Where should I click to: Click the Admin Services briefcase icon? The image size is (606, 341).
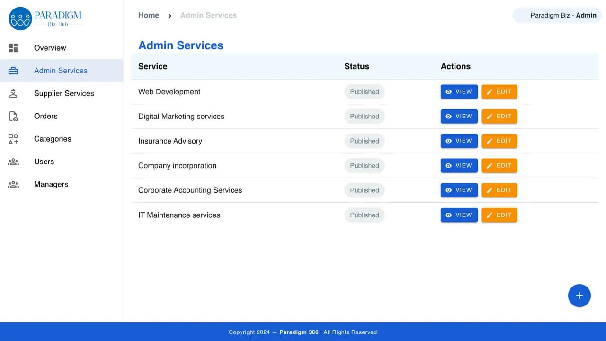pyautogui.click(x=13, y=70)
